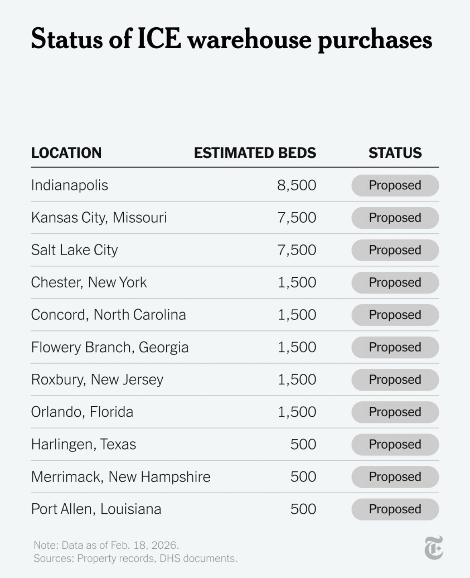Click the 8,500 estimated beds value
Viewport: 470px width, 578px height.
pos(296,185)
